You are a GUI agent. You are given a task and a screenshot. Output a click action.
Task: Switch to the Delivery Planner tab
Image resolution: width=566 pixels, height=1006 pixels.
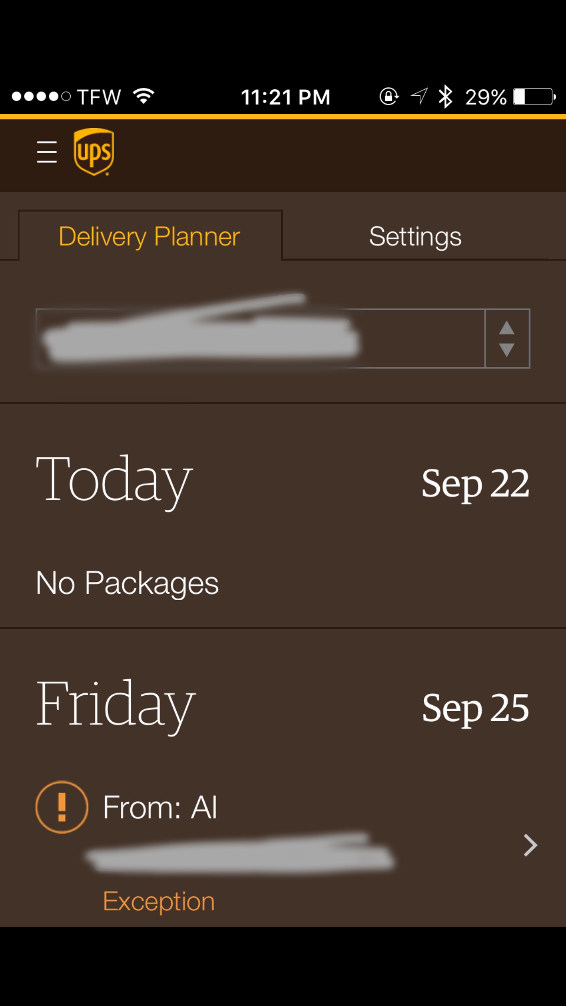pos(149,236)
